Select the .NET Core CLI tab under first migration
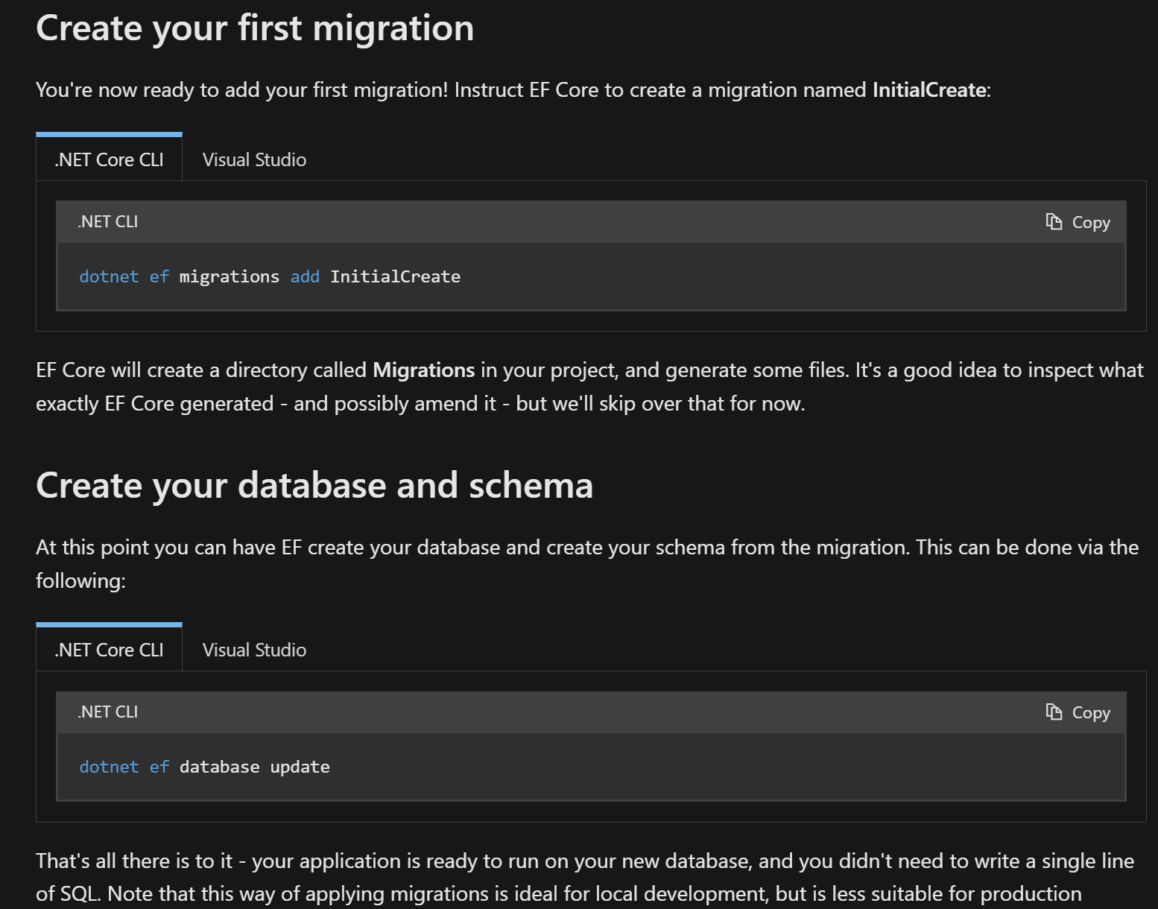Viewport: 1158px width, 909px height. coord(109,159)
